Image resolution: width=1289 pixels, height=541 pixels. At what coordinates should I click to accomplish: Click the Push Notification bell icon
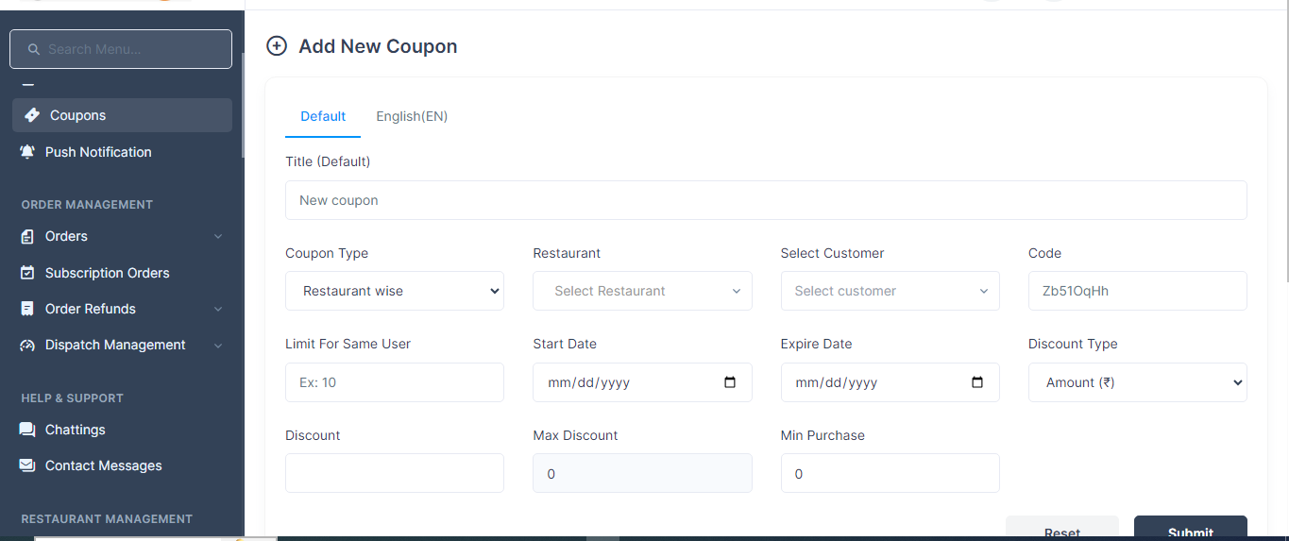pos(27,152)
